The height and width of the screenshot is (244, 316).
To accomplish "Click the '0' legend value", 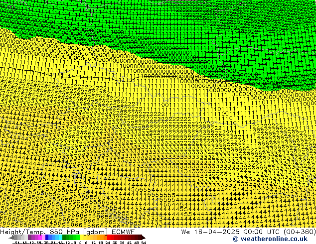I will tap(80, 243).
